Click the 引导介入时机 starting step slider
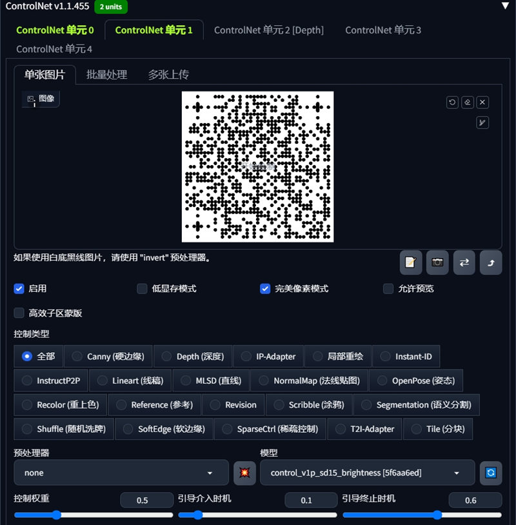This screenshot has width=516, height=525. 257,515
